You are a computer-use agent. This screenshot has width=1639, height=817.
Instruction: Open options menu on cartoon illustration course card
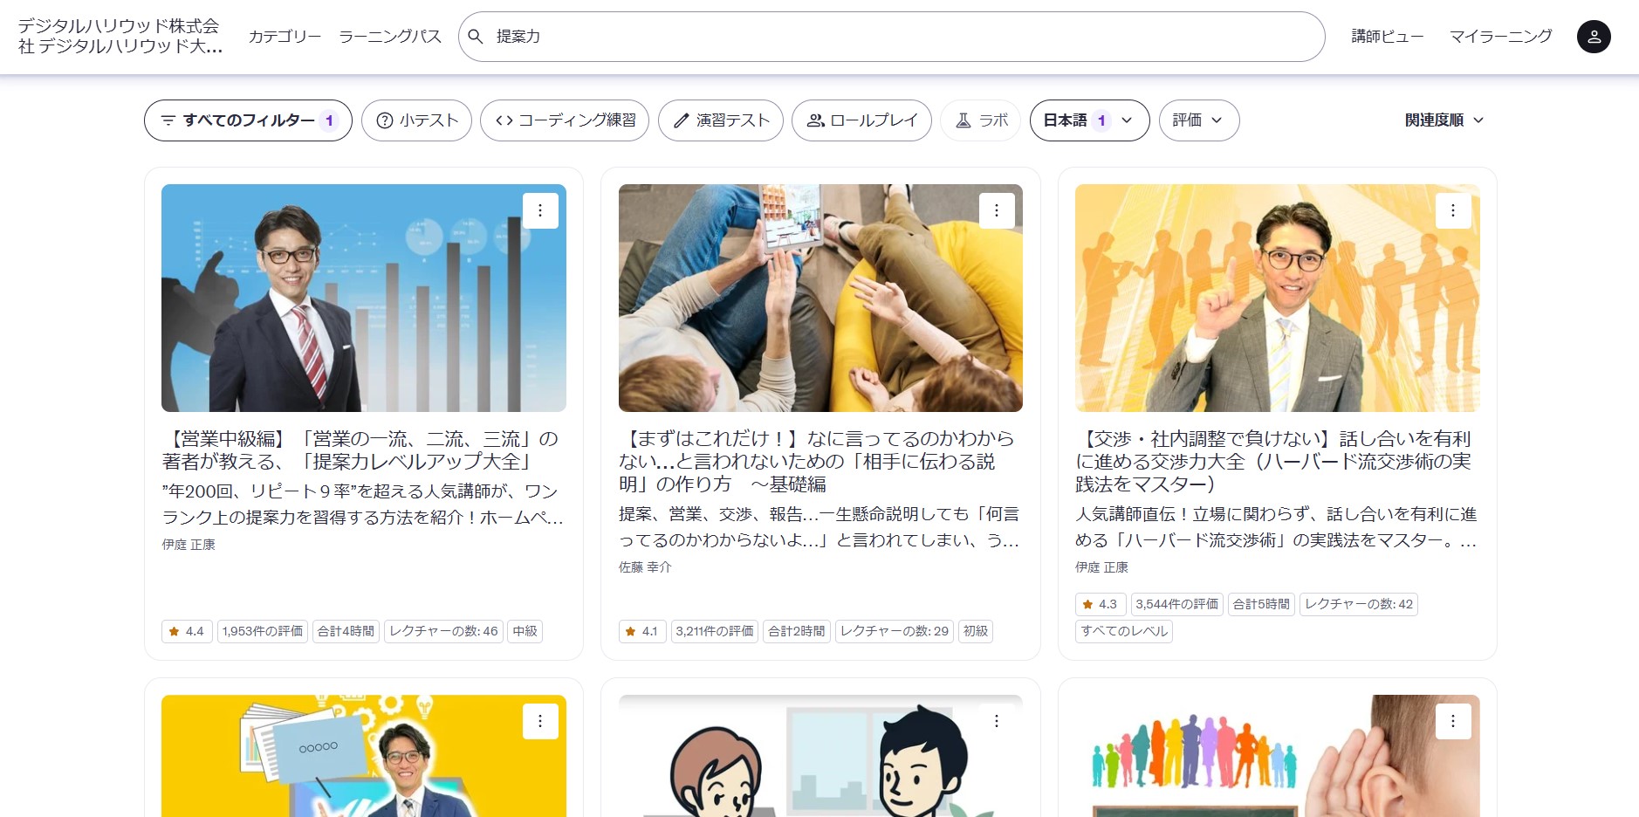tap(996, 721)
